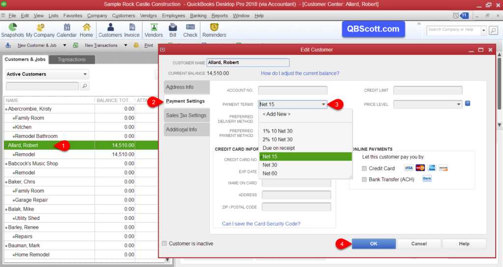Switch to Transactions tab
The image size is (503, 267).
(x=72, y=59)
